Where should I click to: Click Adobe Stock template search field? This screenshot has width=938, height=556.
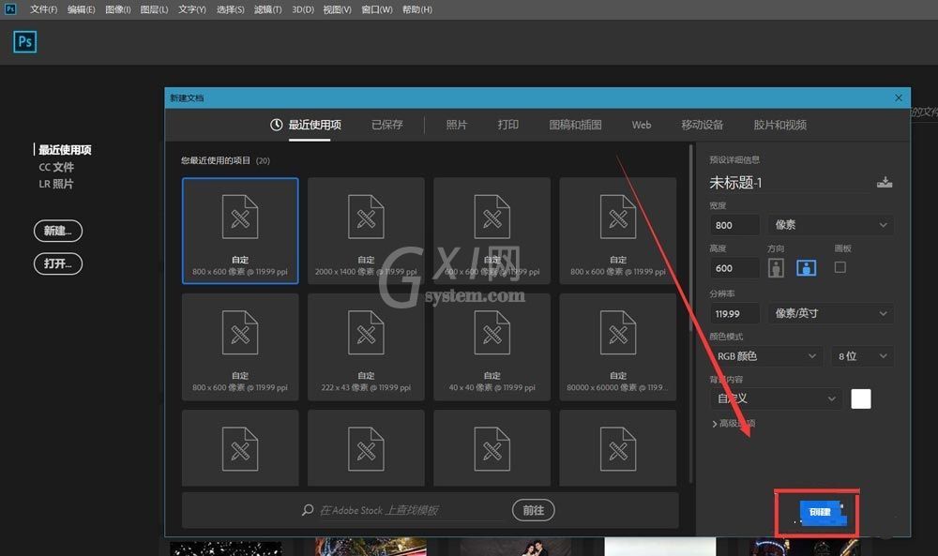413,510
